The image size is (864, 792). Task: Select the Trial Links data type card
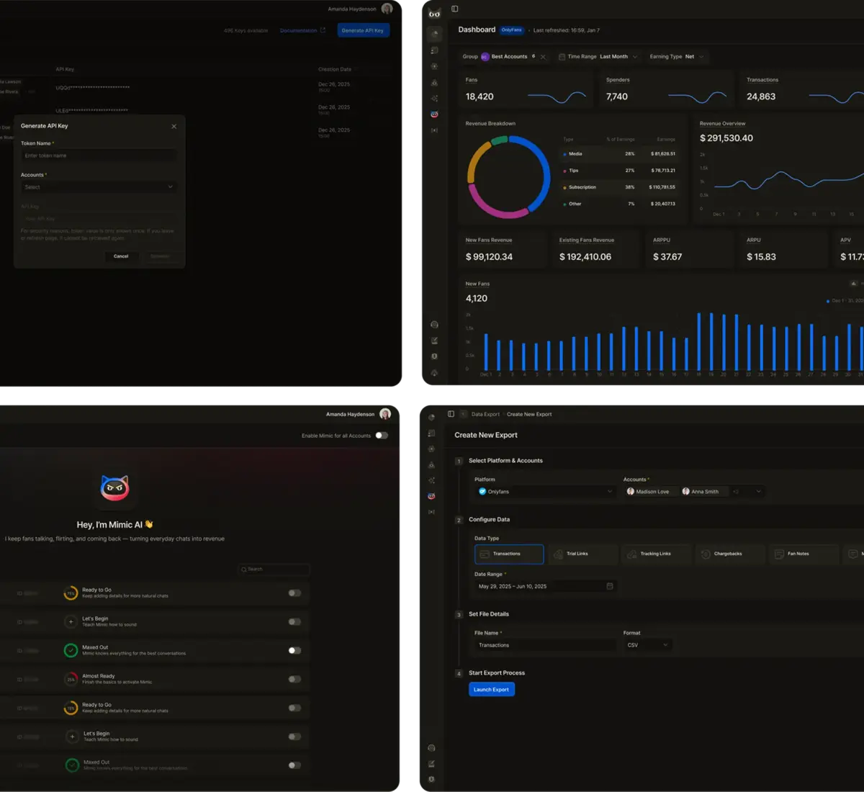(583, 554)
